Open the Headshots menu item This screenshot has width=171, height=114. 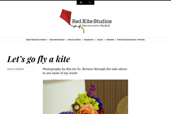click(x=89, y=40)
